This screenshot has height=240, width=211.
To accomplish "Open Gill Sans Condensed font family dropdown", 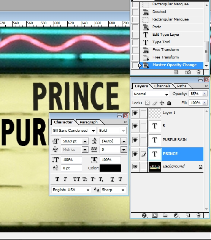I will (x=93, y=131).
